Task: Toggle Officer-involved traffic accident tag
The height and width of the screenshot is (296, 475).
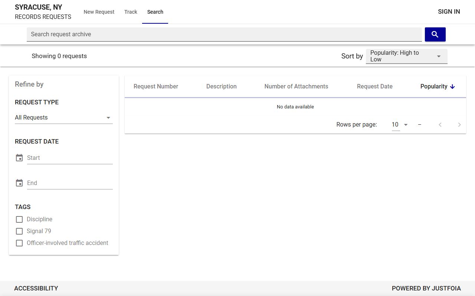Action: click(19, 243)
